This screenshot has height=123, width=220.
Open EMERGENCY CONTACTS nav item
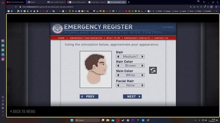(137, 38)
